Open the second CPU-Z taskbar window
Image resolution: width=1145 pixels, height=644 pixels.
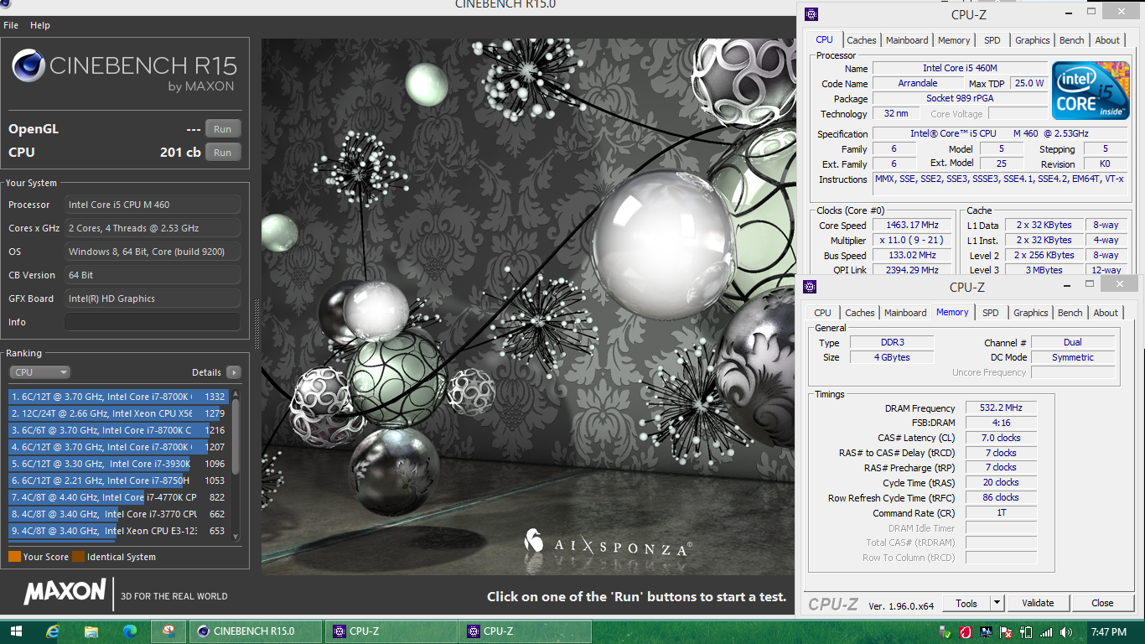[525, 631]
